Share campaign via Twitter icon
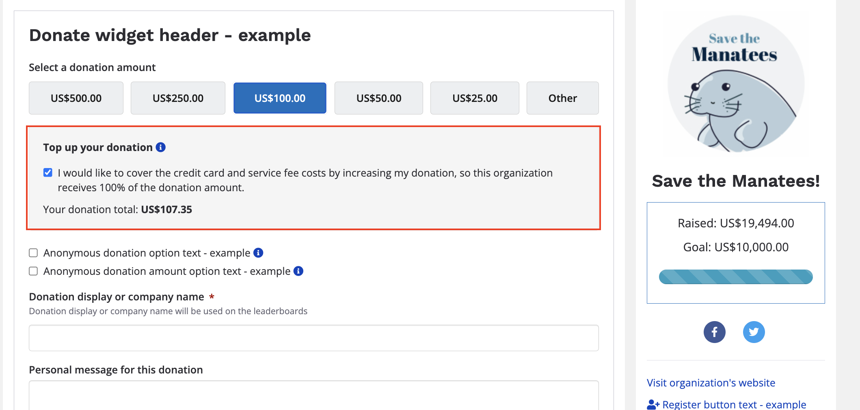Screen dimensions: 860x410 [754, 332]
